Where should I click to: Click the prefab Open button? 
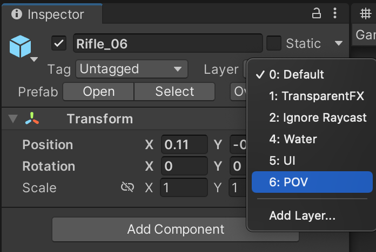[x=98, y=92]
